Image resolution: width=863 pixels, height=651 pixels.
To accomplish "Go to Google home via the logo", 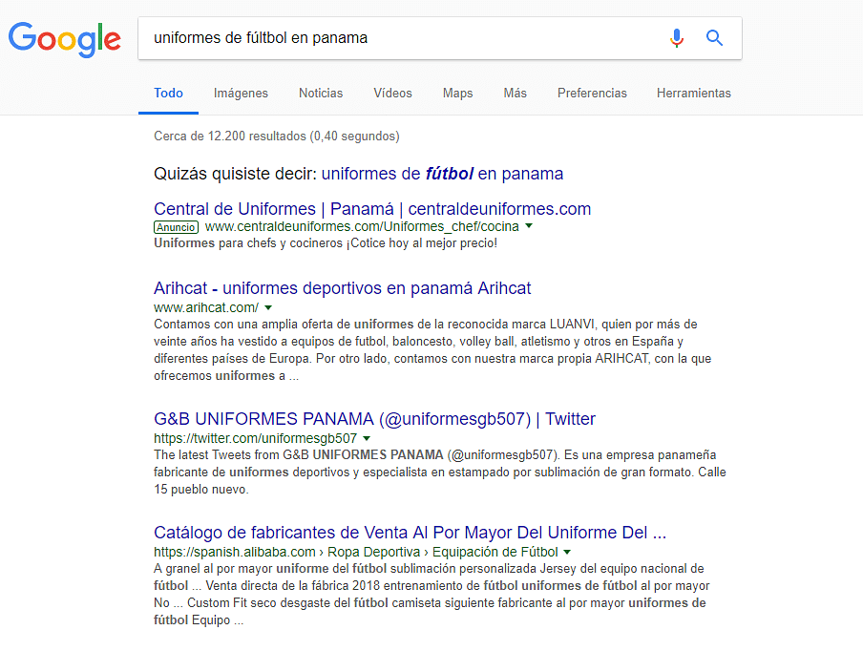I will 65,39.
